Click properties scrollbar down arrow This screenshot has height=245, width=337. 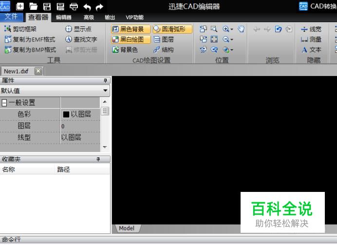click(105, 147)
